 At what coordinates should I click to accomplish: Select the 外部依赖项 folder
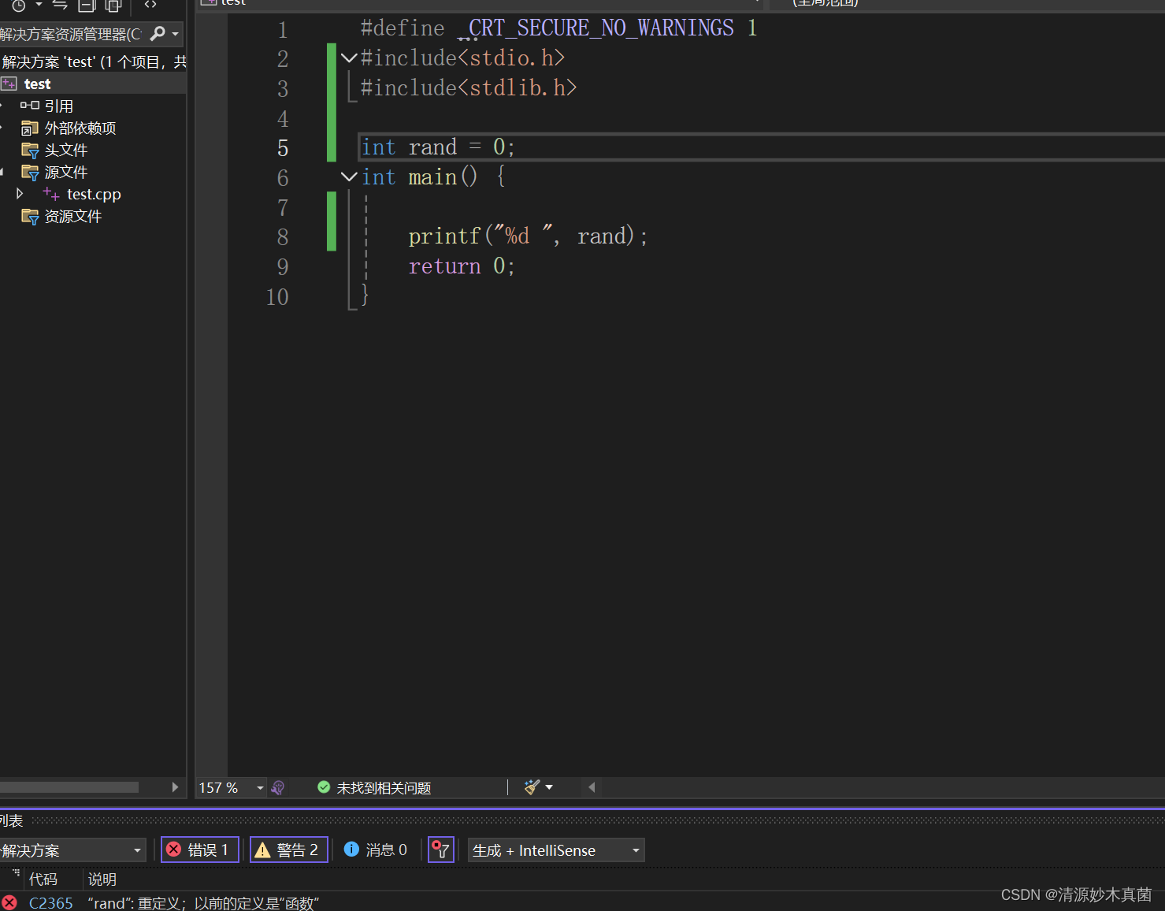pos(80,128)
